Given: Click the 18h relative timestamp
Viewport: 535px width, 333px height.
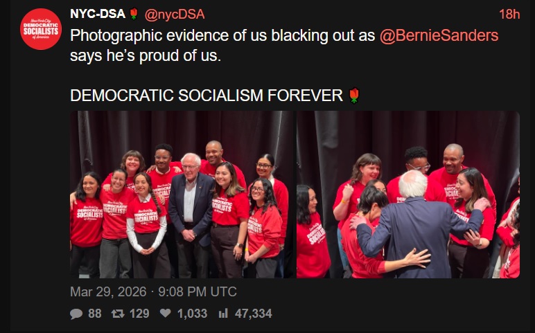Looking at the screenshot, I should [x=509, y=15].
